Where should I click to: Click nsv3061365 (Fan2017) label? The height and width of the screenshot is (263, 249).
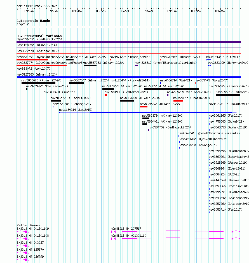(225, 116)
